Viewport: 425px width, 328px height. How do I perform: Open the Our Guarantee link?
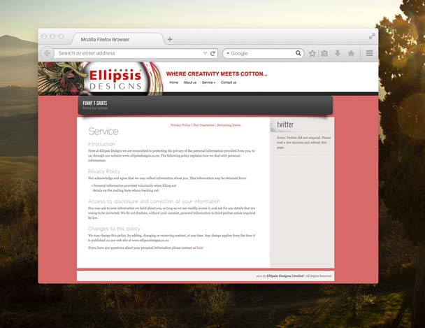203,125
